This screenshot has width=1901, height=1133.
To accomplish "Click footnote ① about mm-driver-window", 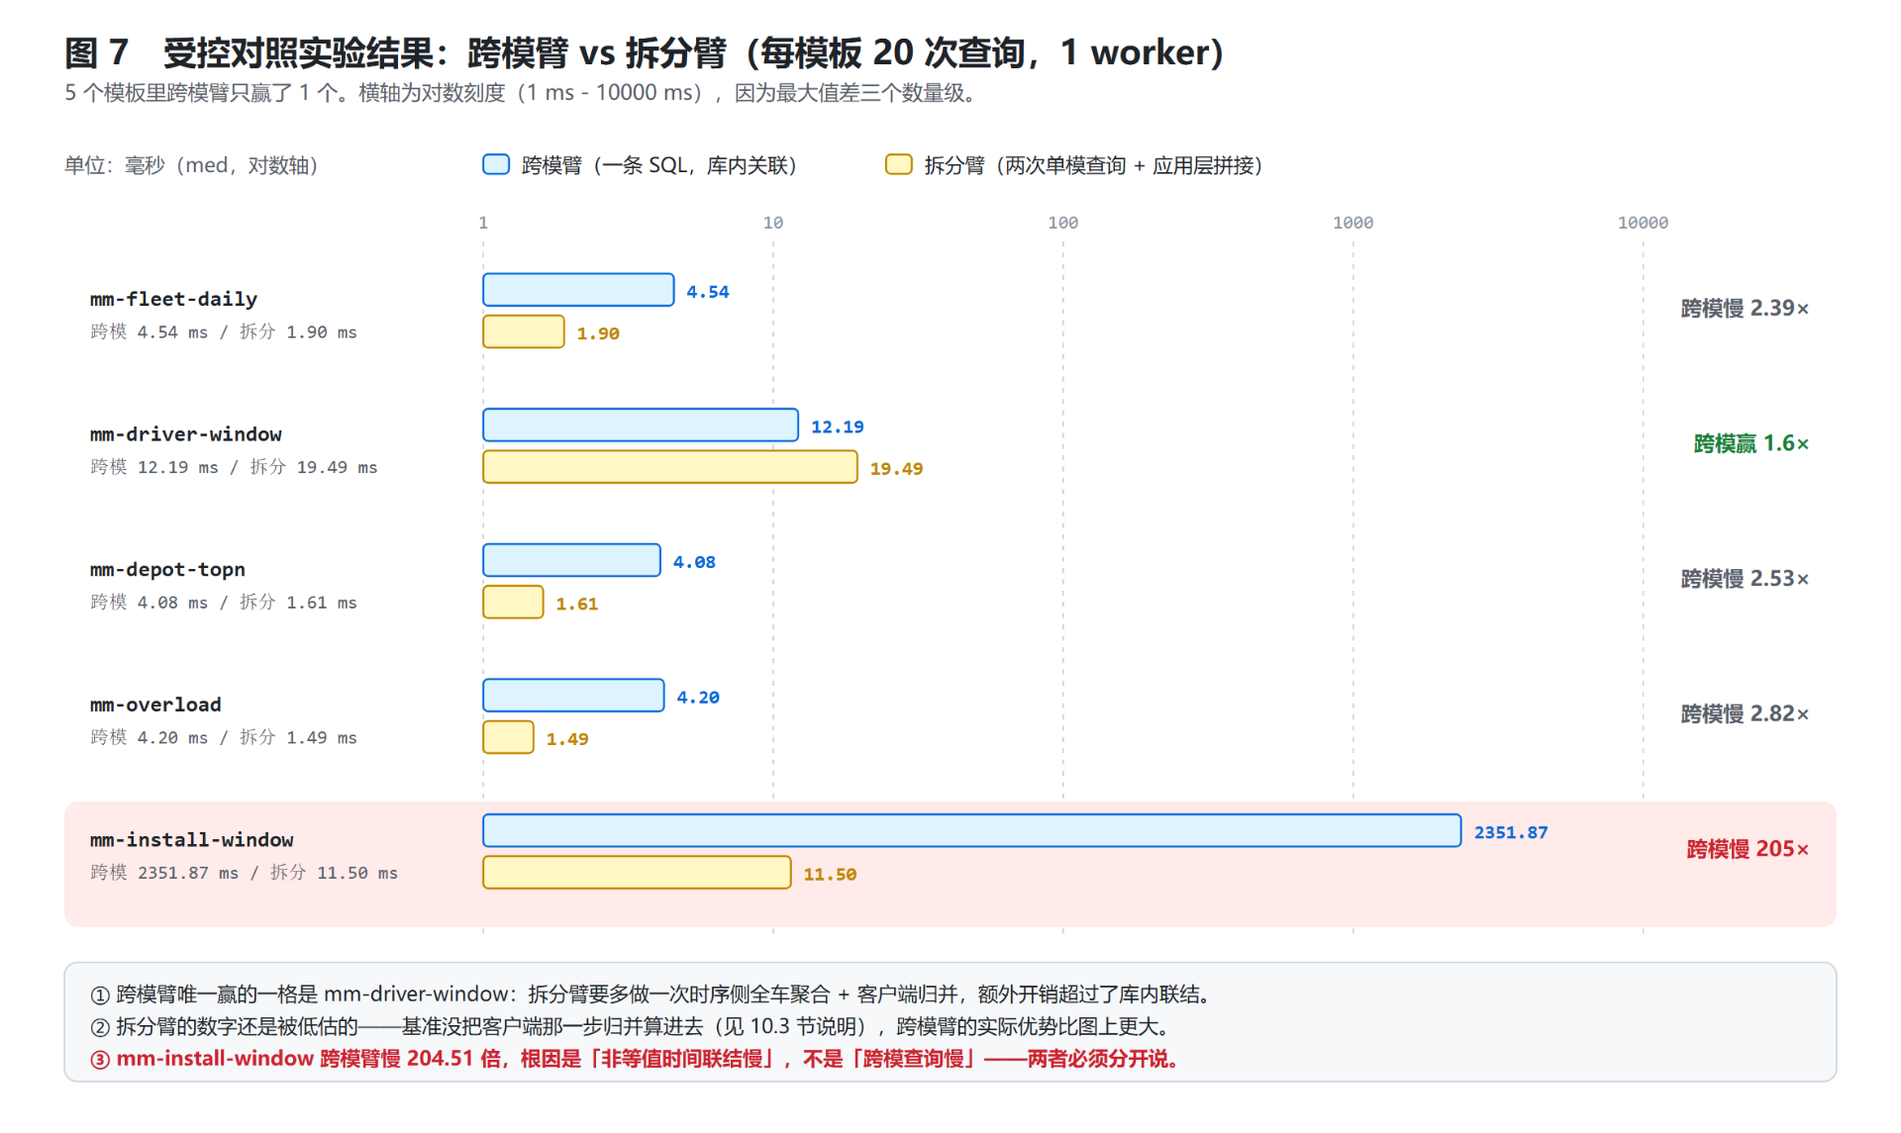I will 650,994.
